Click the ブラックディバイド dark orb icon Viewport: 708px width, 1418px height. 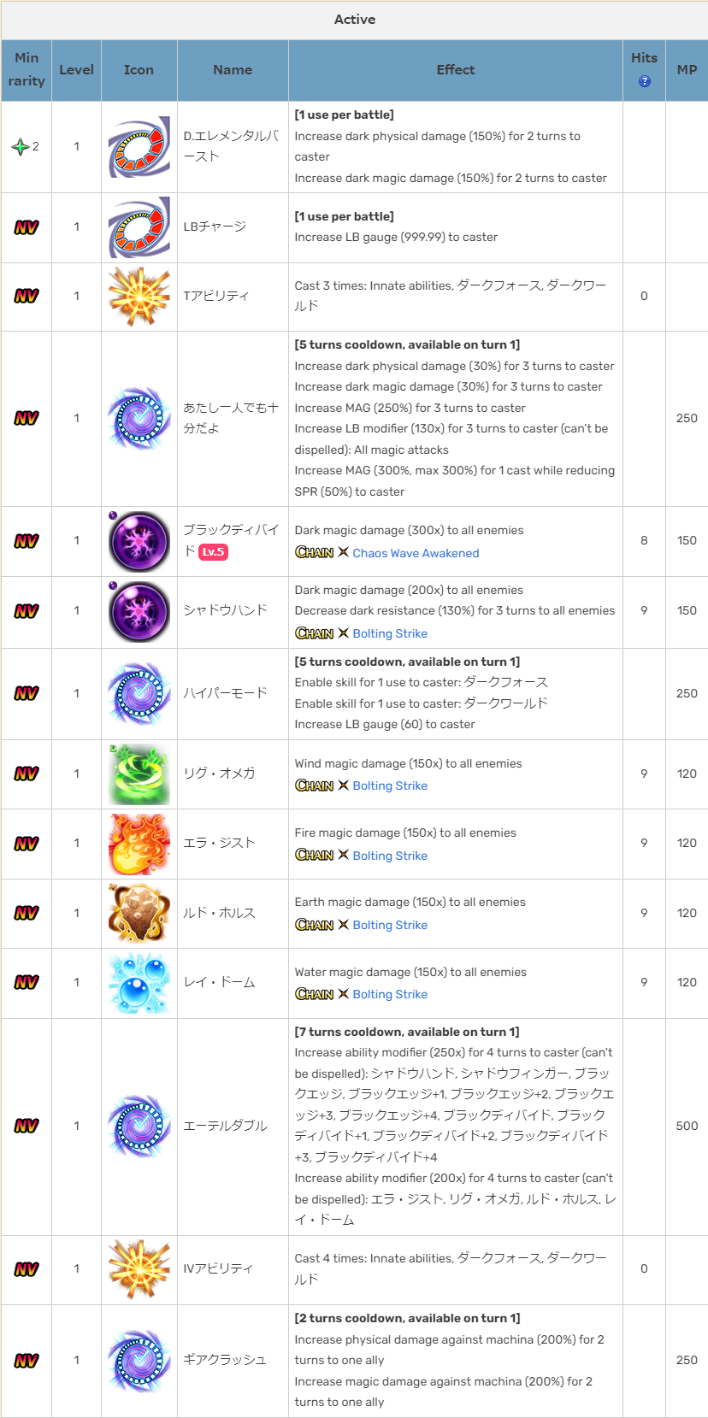[x=139, y=541]
